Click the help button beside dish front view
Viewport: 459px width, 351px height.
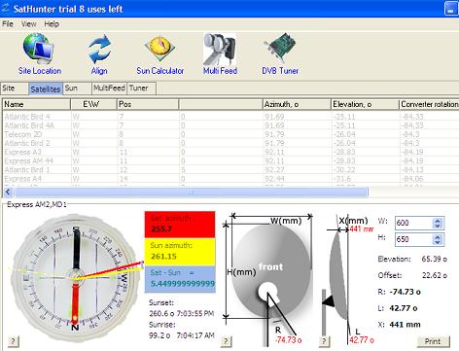point(226,340)
